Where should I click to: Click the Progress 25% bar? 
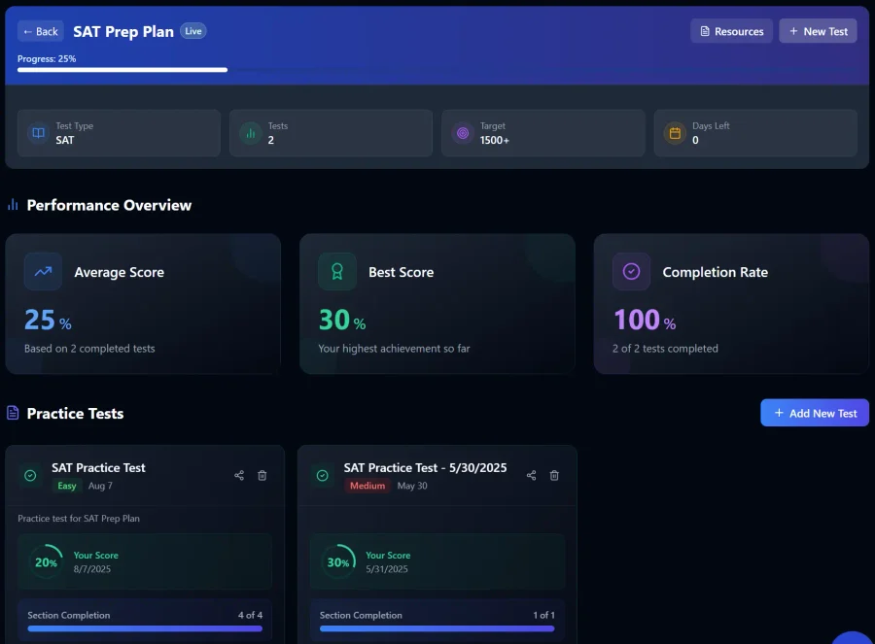122,70
